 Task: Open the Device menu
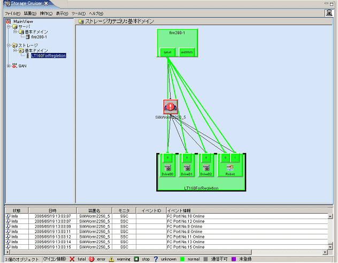(x=30, y=13)
